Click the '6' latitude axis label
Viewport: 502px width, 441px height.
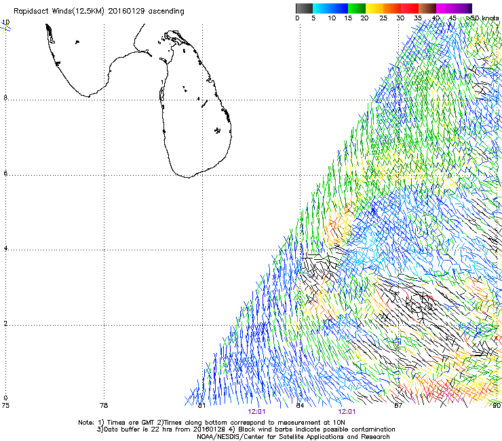pos(5,173)
